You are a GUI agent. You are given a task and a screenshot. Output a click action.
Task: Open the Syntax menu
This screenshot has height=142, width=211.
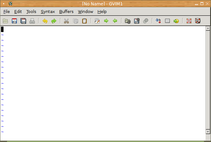pos(48,12)
